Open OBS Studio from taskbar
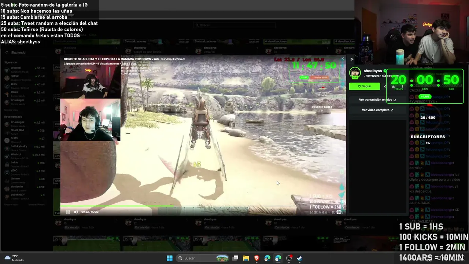469x264 pixels. pyautogui.click(x=289, y=258)
